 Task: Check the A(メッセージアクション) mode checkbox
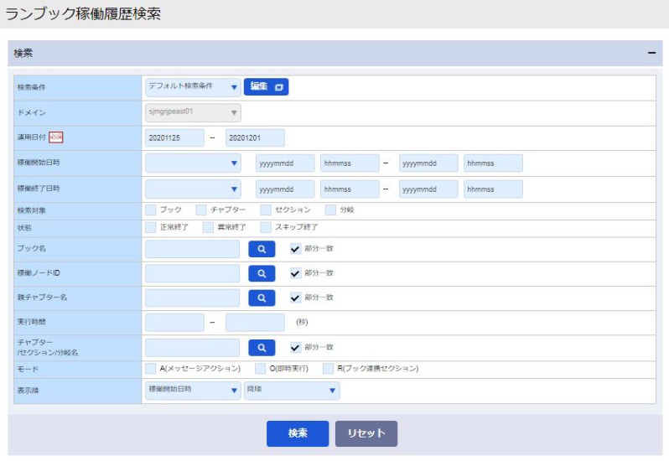pos(150,369)
